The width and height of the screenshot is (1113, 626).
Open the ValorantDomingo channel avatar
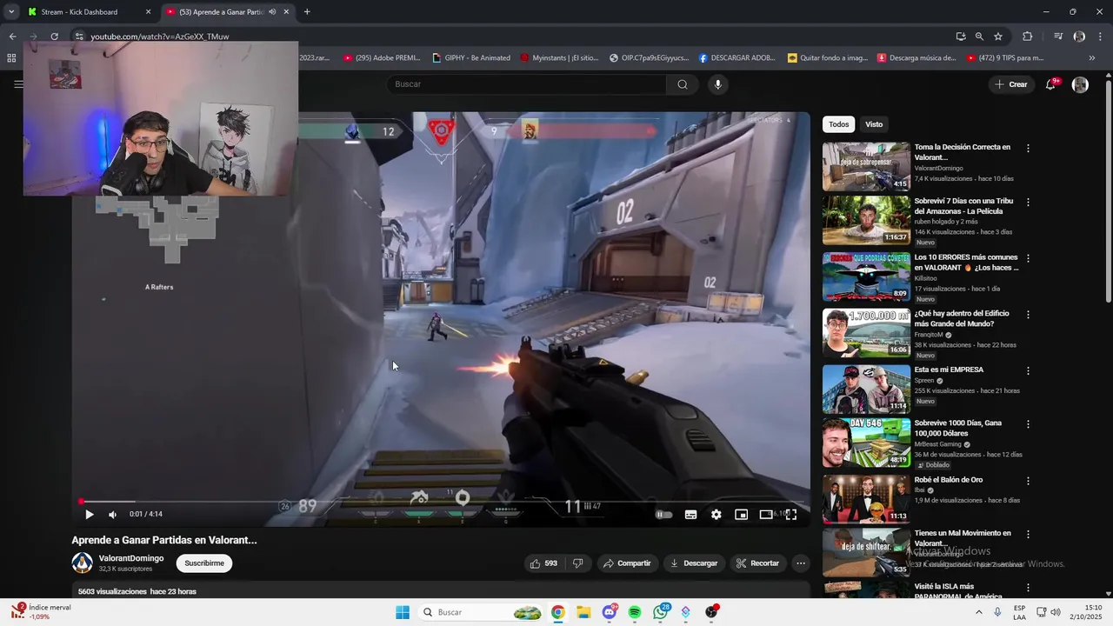pos(82,563)
